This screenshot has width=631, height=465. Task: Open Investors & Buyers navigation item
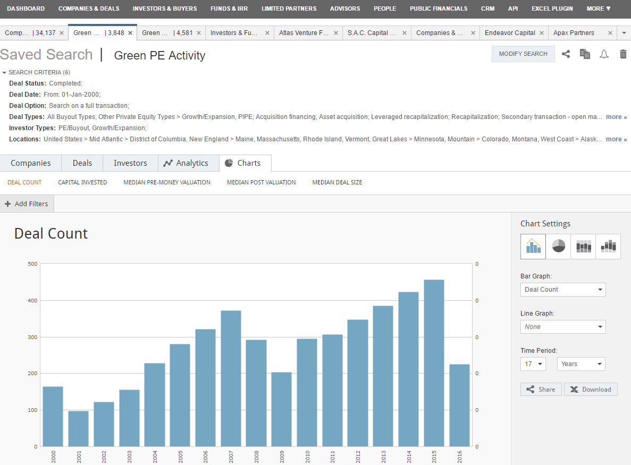(165, 9)
